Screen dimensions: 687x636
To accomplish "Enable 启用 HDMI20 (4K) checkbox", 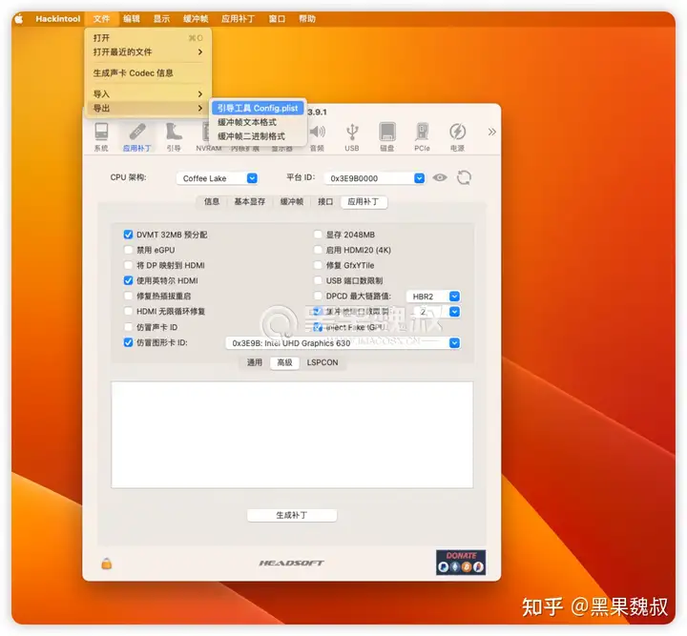I will [318, 250].
